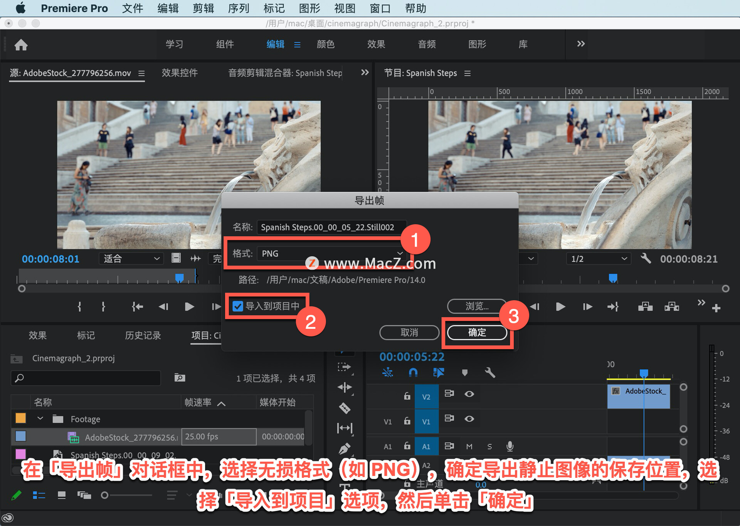The width and height of the screenshot is (740, 526).
Task: Open 历史记录 panel tab
Action: pyautogui.click(x=143, y=335)
